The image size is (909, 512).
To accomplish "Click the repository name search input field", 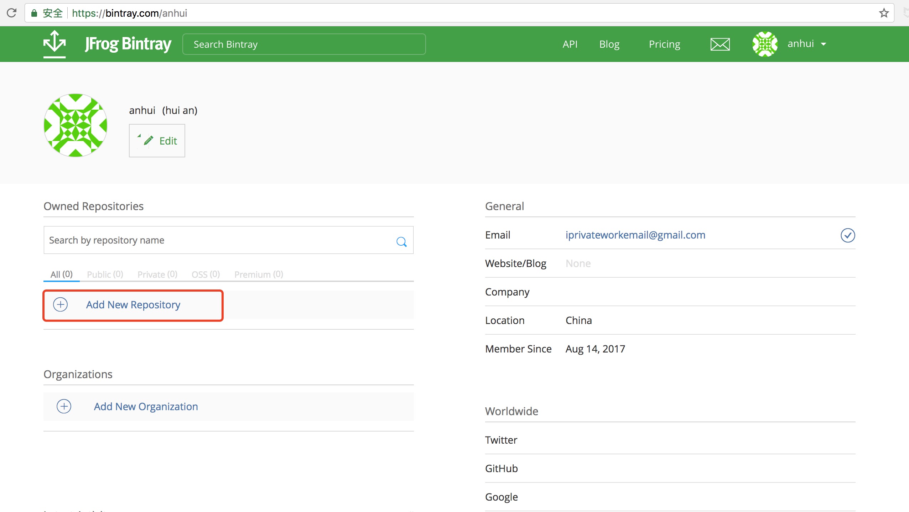I will click(229, 240).
